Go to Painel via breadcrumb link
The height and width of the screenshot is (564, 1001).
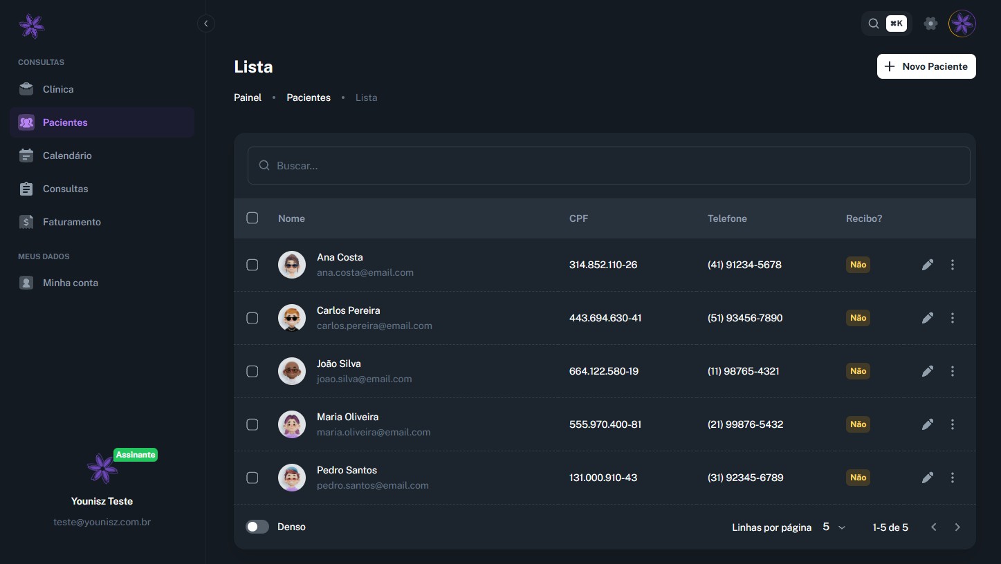[247, 97]
